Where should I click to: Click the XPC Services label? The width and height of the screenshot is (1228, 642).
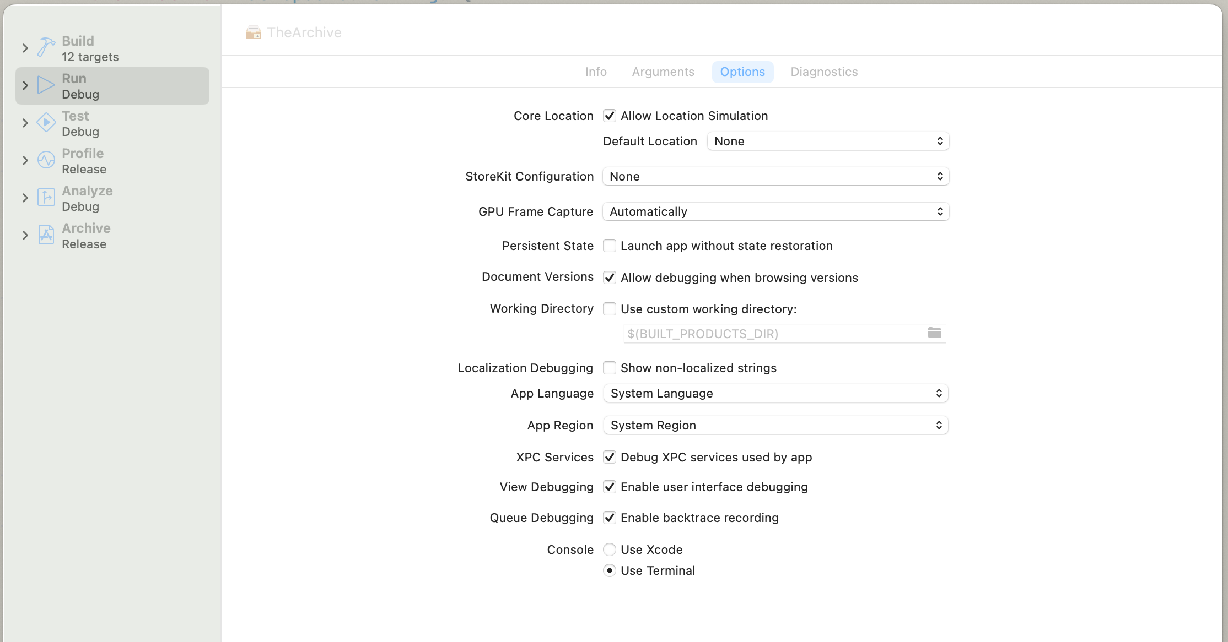point(555,457)
